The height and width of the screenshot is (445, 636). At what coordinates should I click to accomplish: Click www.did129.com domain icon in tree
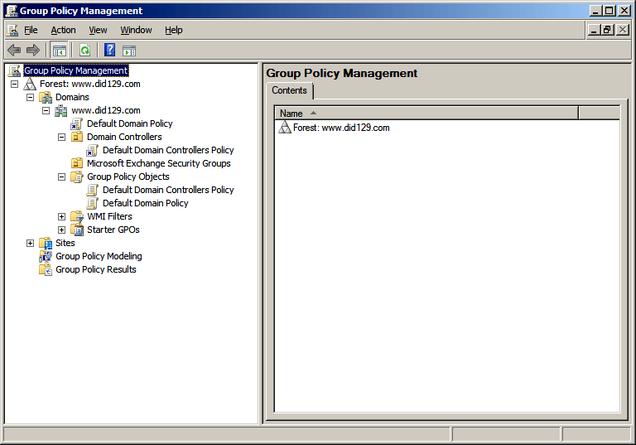coord(61,110)
